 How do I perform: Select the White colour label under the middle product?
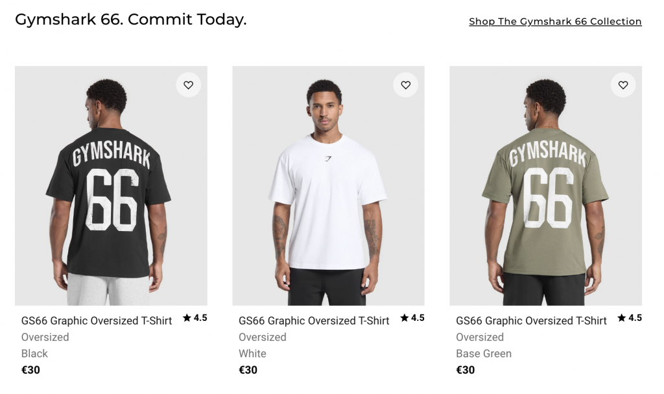tap(252, 353)
